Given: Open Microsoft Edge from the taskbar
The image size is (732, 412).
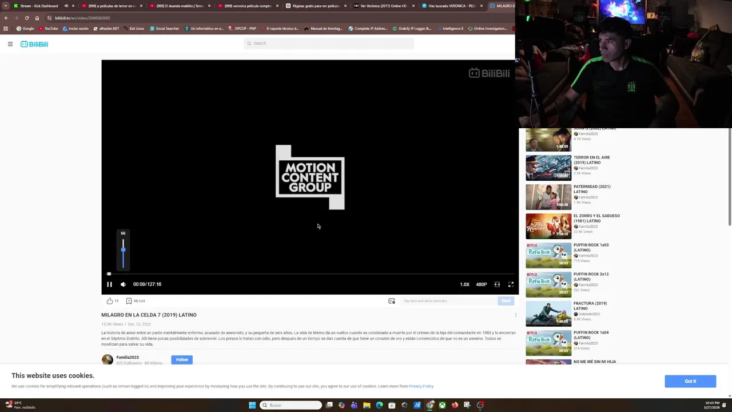Looking at the screenshot, I should coord(379,405).
